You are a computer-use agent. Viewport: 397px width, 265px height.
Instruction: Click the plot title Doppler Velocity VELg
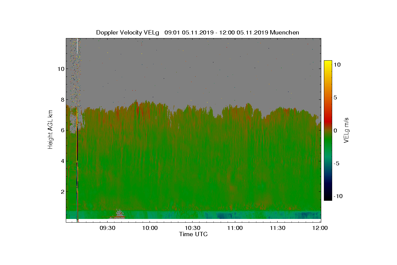click(128, 32)
